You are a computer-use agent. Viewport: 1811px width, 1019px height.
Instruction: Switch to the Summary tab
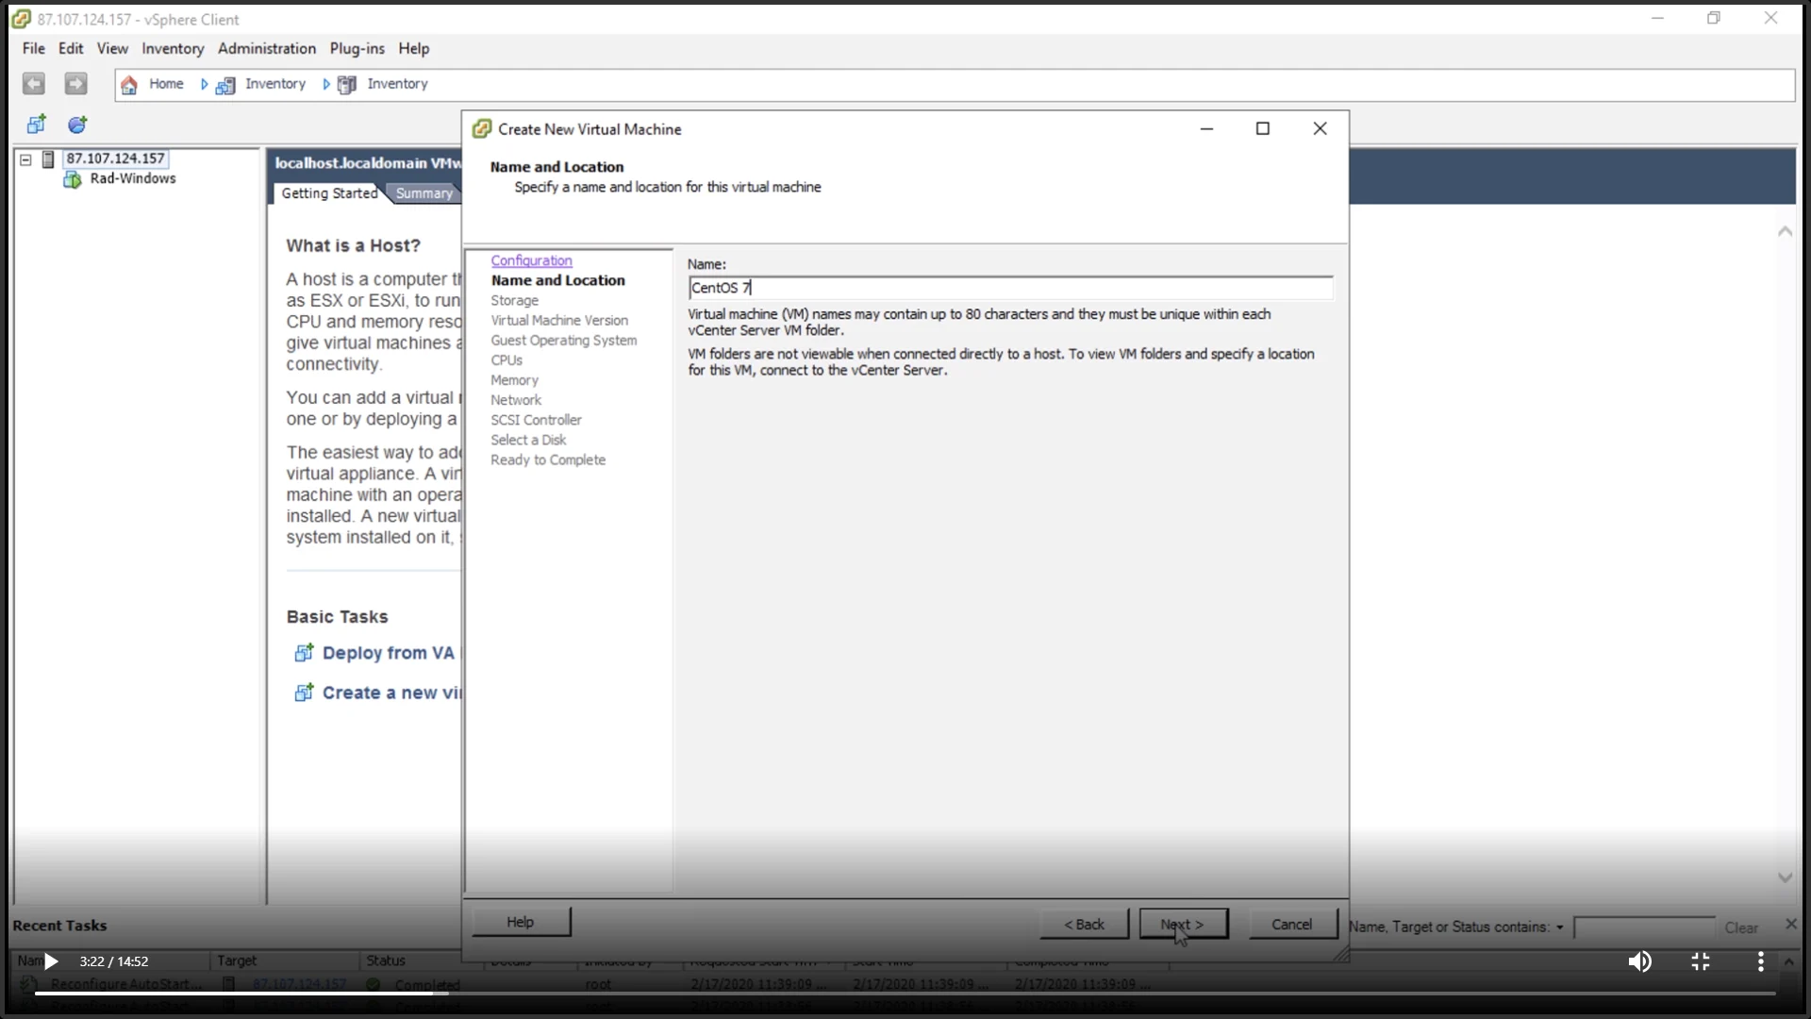pyautogui.click(x=424, y=193)
